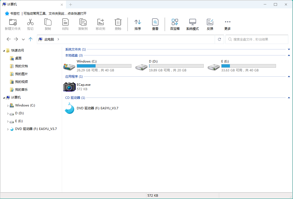Open the 百宝箱 toolbox icon

coord(175,22)
